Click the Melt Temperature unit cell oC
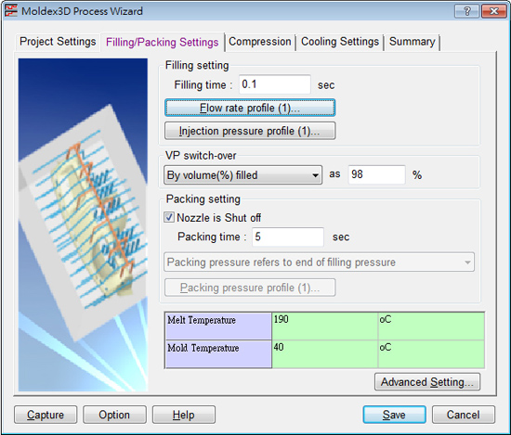Image resolution: width=511 pixels, height=435 pixels. (x=431, y=326)
